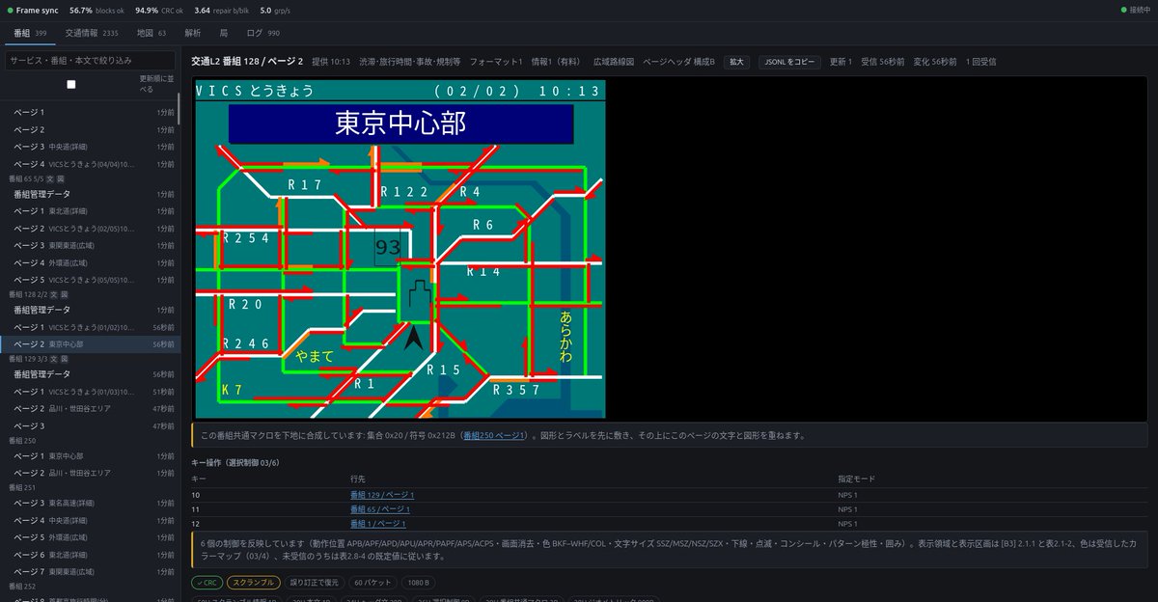The width and height of the screenshot is (1158, 602).
Task: Click the green CRC badge
Action: click(207, 582)
